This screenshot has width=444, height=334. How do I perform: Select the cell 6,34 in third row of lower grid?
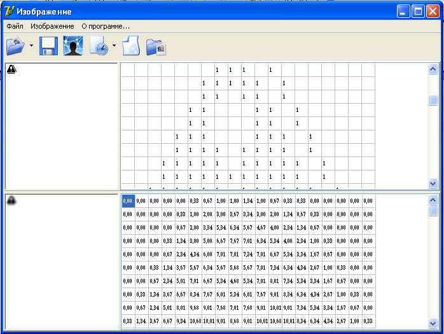[x=235, y=228]
